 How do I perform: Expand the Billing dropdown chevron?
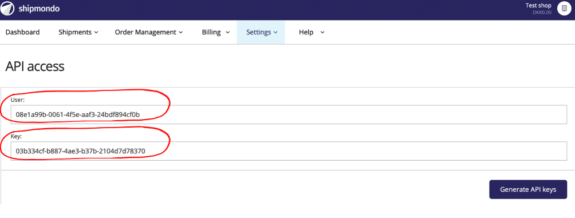click(228, 33)
